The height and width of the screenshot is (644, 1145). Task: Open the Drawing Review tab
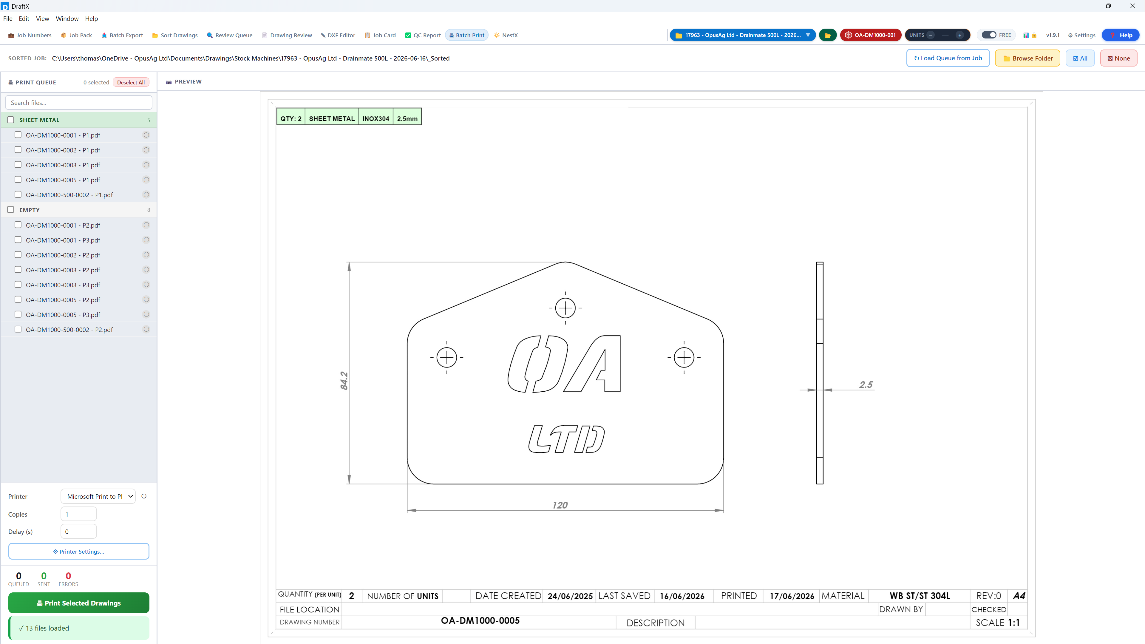287,35
